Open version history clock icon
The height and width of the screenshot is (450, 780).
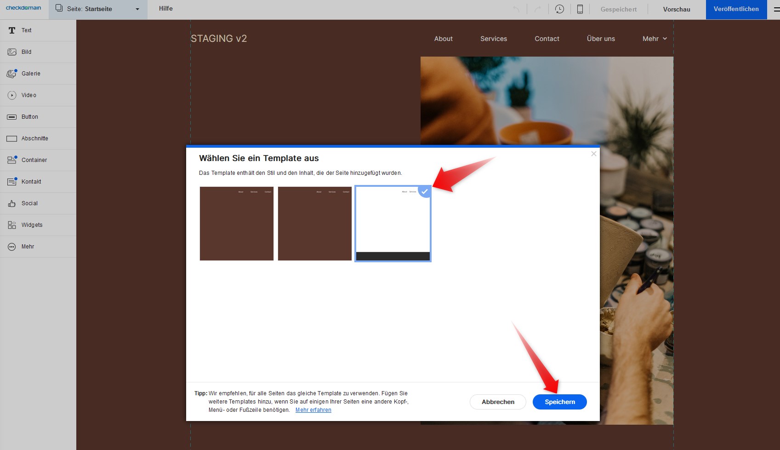[x=559, y=9]
